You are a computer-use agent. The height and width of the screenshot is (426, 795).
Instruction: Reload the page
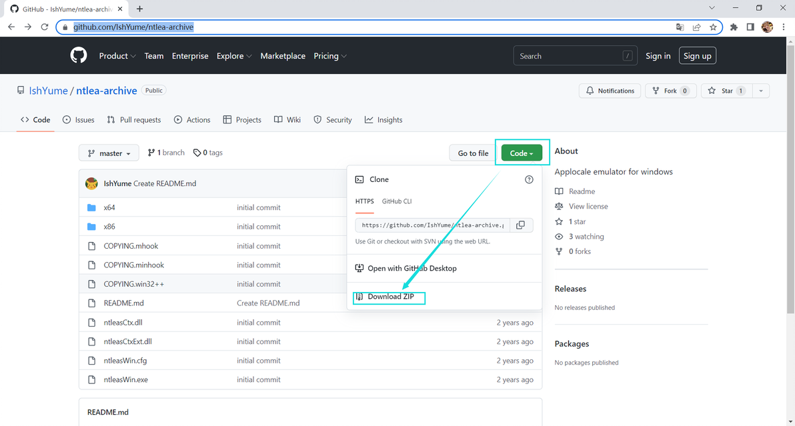[45, 27]
